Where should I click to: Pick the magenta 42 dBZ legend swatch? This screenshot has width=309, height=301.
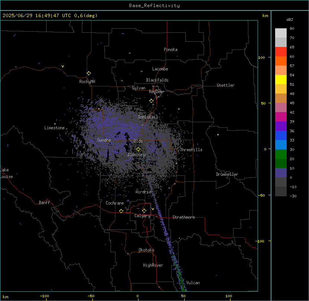point(281,117)
